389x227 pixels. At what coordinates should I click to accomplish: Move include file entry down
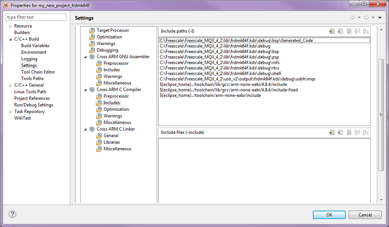click(365, 133)
